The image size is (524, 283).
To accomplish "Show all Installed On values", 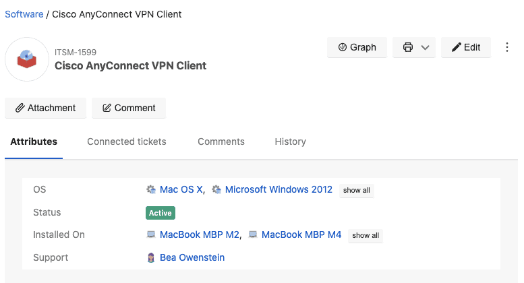I will coord(366,235).
